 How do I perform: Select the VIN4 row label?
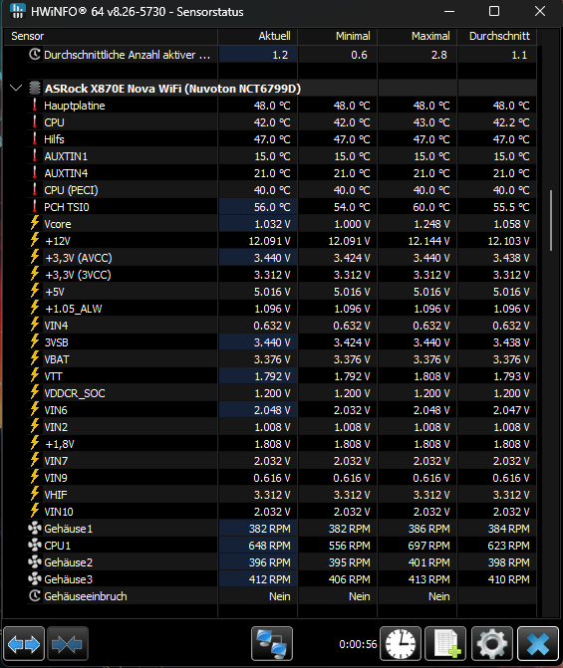56,326
